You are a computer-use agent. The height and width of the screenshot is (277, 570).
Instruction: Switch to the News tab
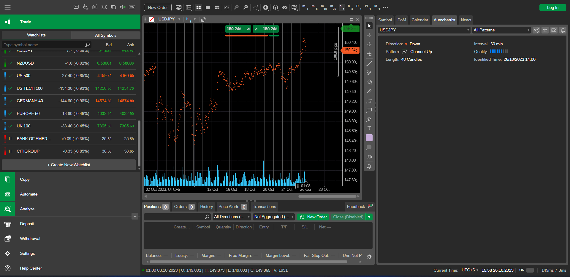pyautogui.click(x=466, y=20)
